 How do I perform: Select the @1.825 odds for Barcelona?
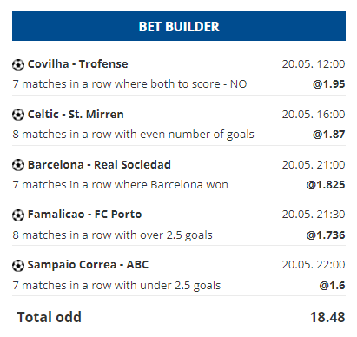pyautogui.click(x=326, y=185)
